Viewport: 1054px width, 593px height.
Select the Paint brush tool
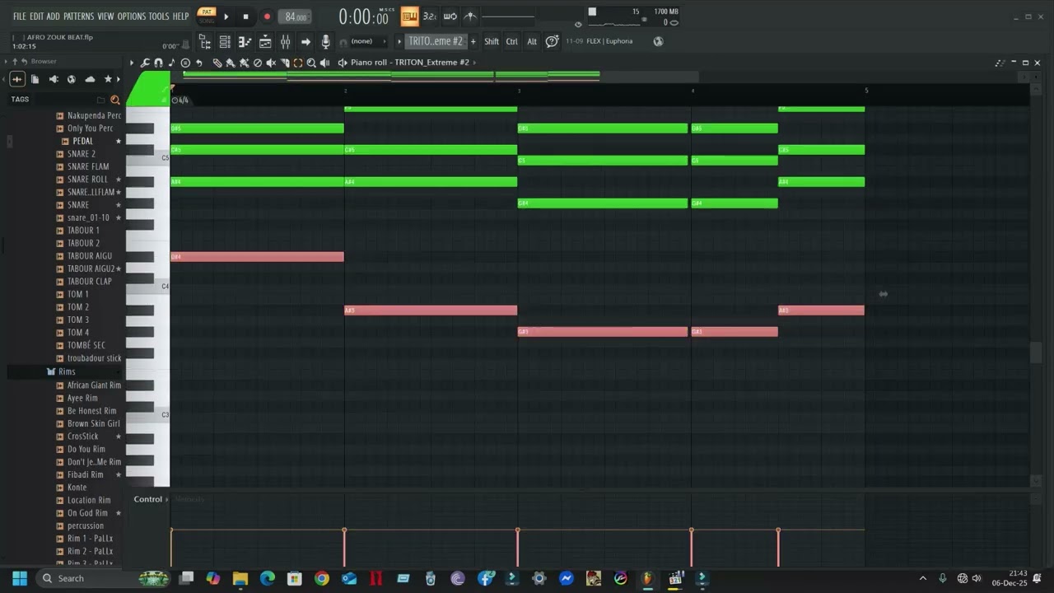[x=231, y=63]
